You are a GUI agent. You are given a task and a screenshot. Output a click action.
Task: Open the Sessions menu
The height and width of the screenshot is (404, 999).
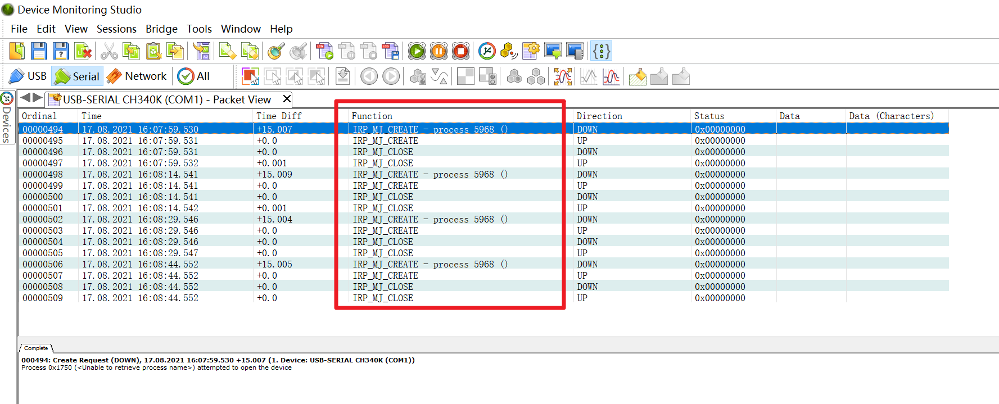(116, 29)
